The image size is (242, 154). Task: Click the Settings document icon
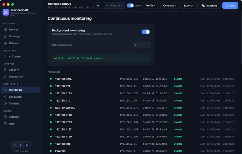point(5,117)
